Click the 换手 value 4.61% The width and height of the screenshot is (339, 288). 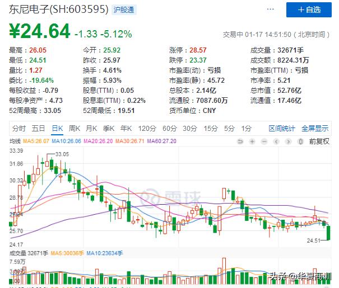(112, 70)
